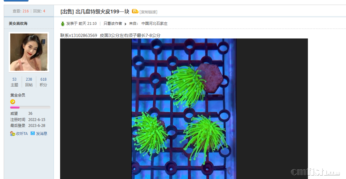Image resolution: width=346 pixels, height=179 pixels.
Task: Click the [出售] category tag in title
Action: [x=67, y=12]
